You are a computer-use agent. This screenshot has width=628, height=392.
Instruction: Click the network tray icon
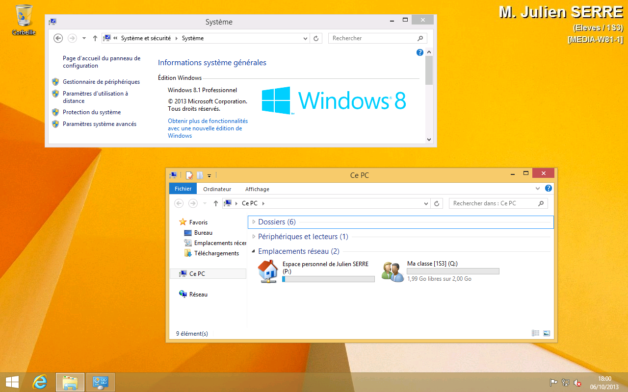coord(566,383)
